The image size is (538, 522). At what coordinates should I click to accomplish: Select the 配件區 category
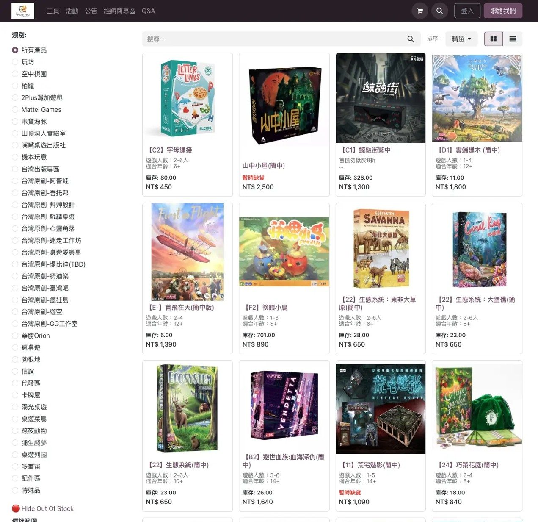(x=26, y=478)
